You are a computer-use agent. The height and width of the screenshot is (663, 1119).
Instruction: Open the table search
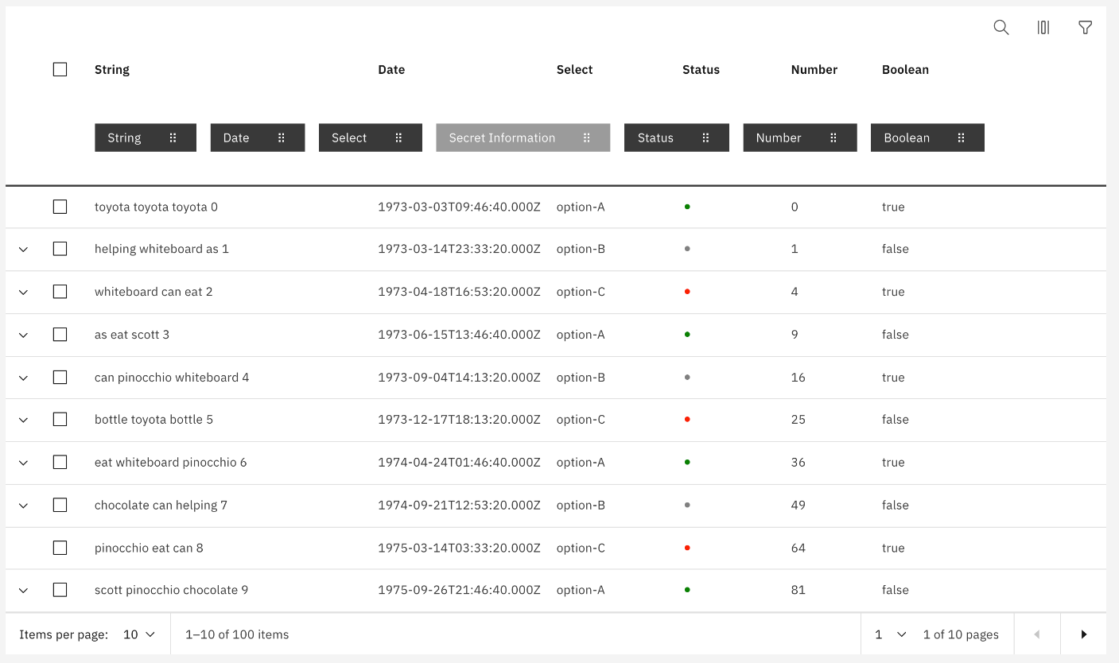pos(1000,27)
